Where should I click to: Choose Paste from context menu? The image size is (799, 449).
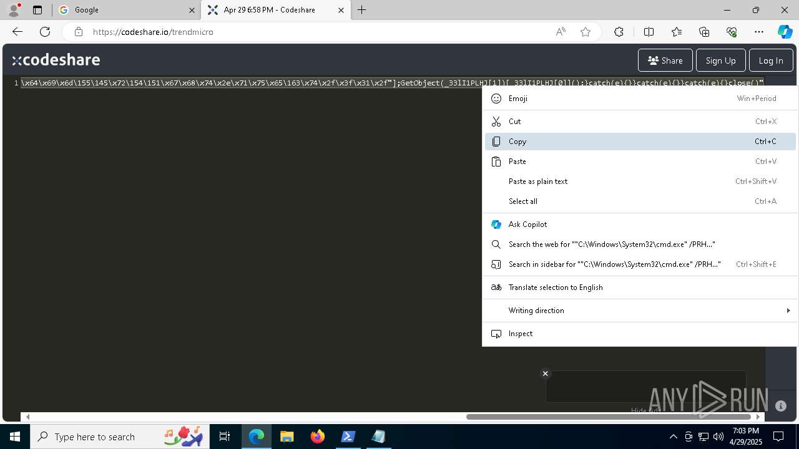coord(641,162)
